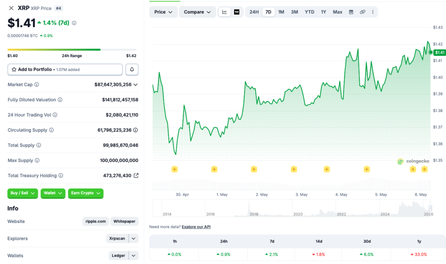Click the #4 rank badge
Screen dimensions: 446x264
tap(58, 8)
